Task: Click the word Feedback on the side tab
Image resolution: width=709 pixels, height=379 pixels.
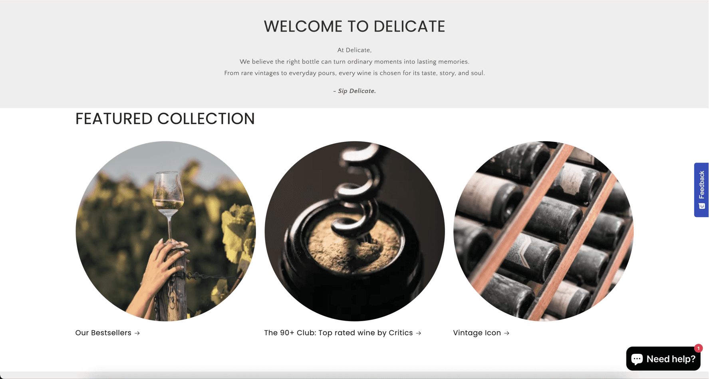Action: [x=702, y=185]
